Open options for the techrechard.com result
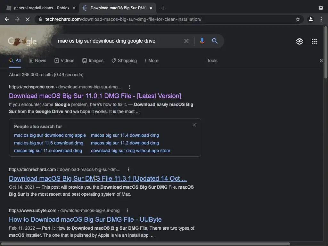 (x=128, y=169)
